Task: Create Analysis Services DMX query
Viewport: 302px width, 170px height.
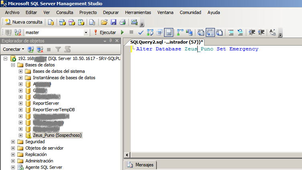Action: coord(72,22)
